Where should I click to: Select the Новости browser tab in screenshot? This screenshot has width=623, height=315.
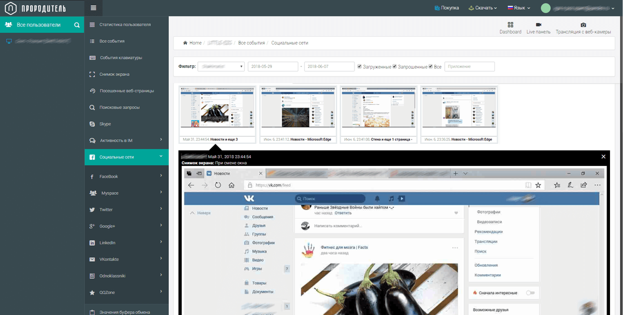[x=234, y=173]
